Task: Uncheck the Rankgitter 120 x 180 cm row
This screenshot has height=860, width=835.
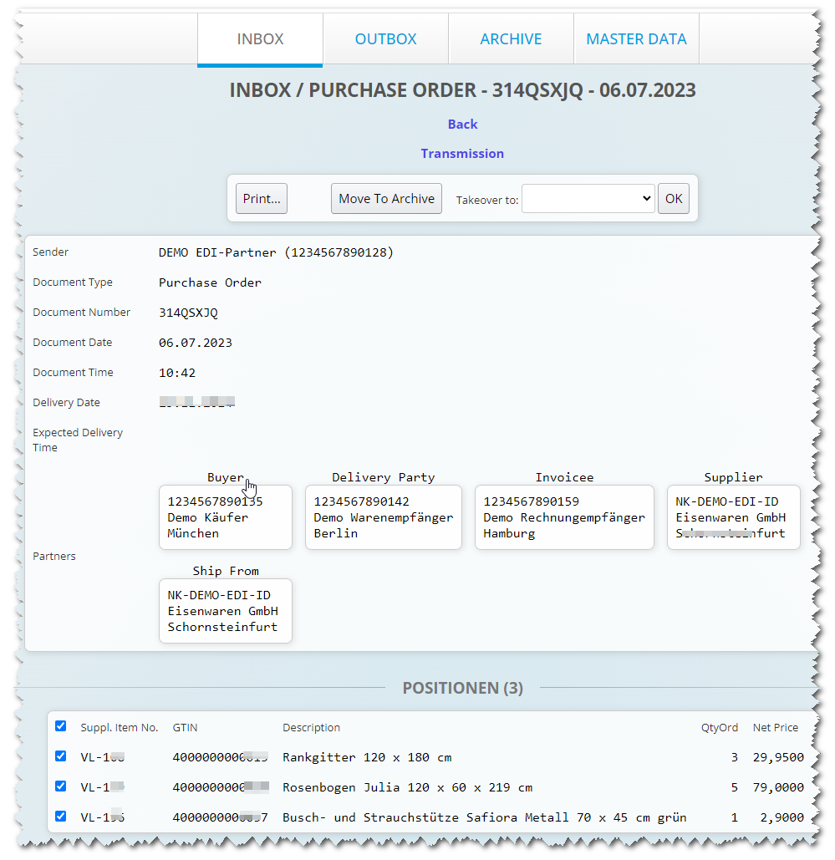Action: (60, 756)
